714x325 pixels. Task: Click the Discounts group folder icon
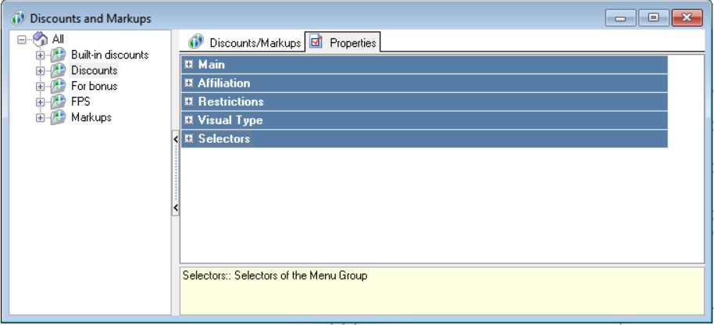tap(58, 71)
